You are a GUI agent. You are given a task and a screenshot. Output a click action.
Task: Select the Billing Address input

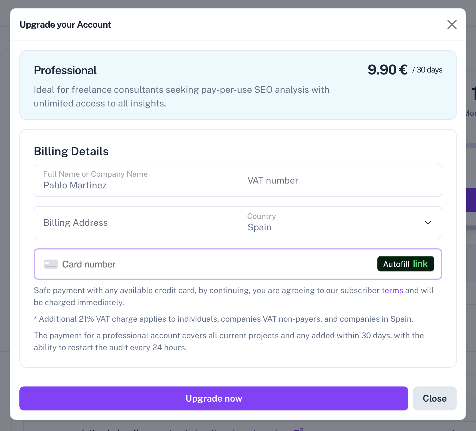point(136,223)
